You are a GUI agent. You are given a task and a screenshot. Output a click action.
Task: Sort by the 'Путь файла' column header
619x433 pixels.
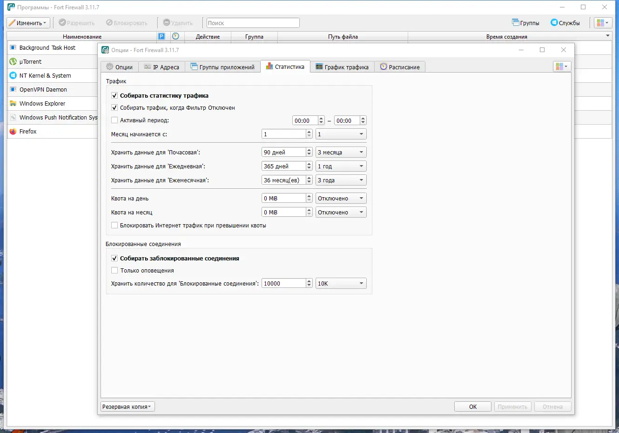click(343, 36)
